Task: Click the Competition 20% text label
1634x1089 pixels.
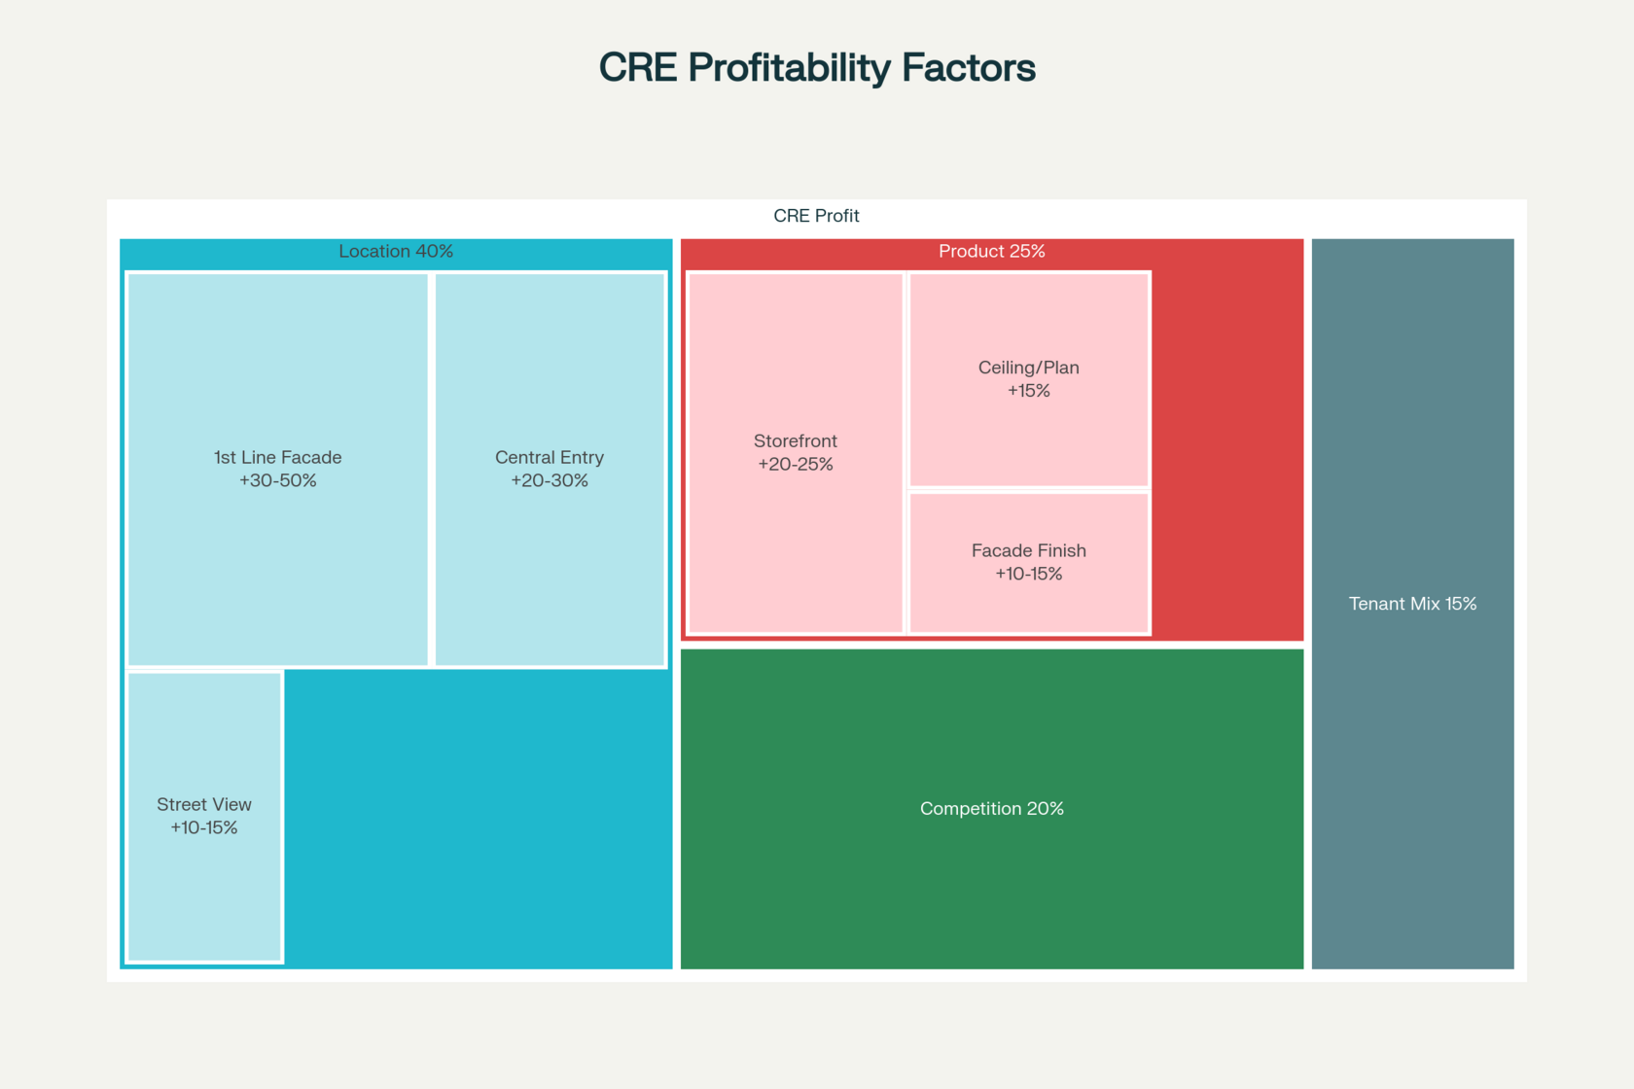Action: tap(992, 809)
